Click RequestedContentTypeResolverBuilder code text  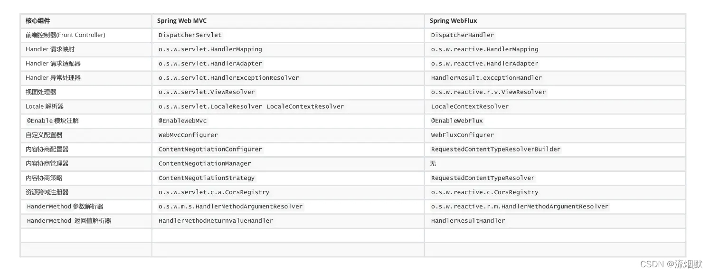pyautogui.click(x=496, y=149)
